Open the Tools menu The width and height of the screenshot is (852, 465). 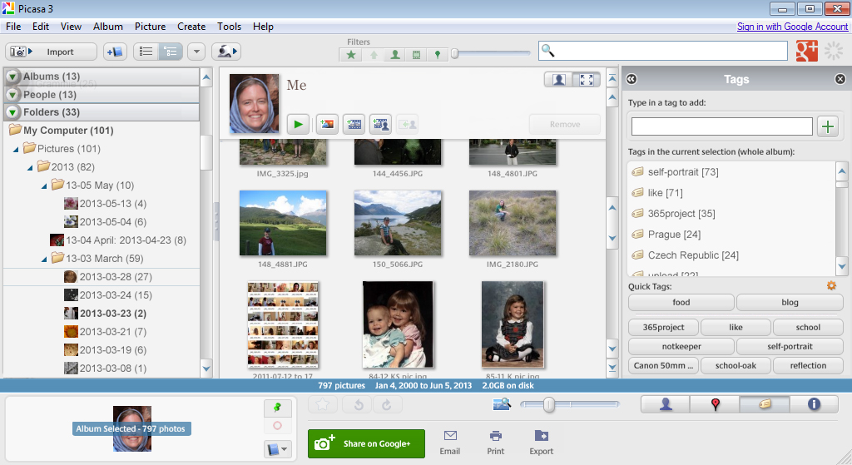pos(229,26)
